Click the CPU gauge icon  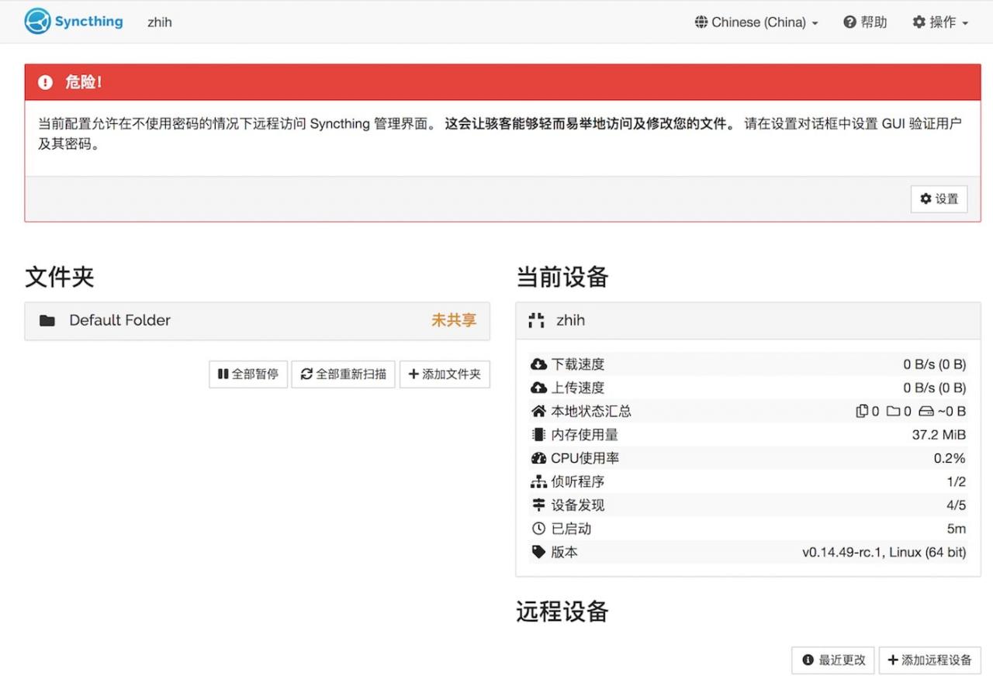coord(538,458)
